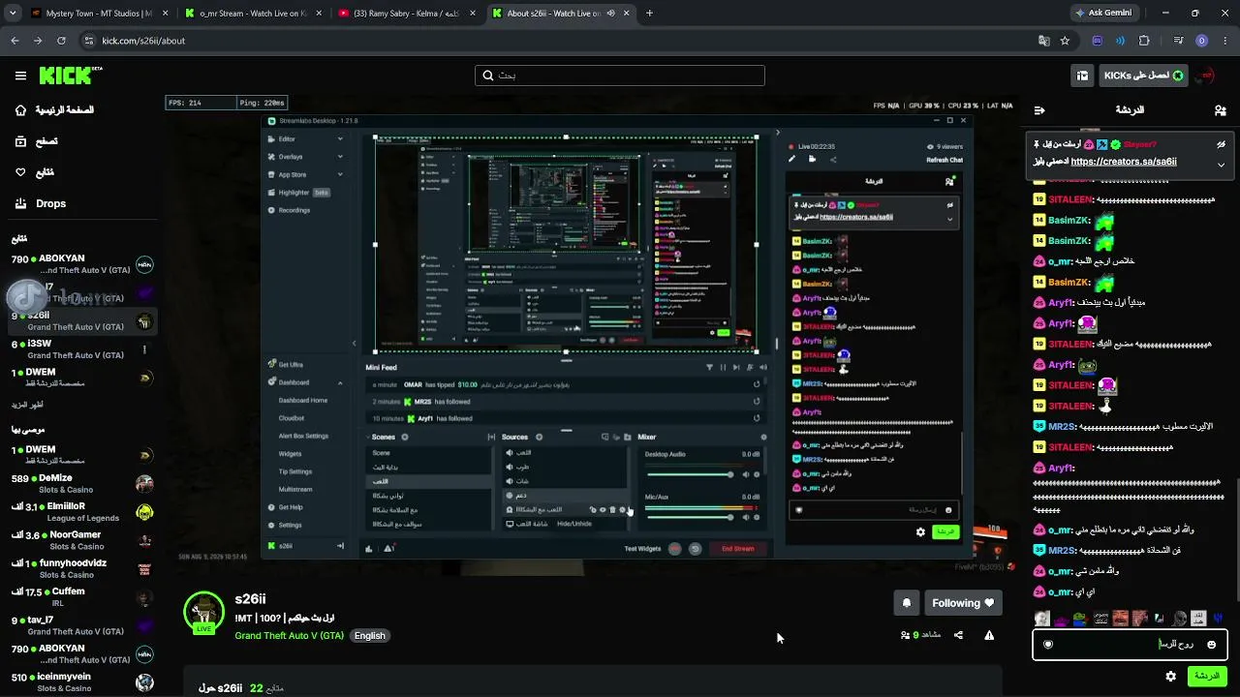Open the Kick shop icon beside the KICKs button

[1082, 76]
